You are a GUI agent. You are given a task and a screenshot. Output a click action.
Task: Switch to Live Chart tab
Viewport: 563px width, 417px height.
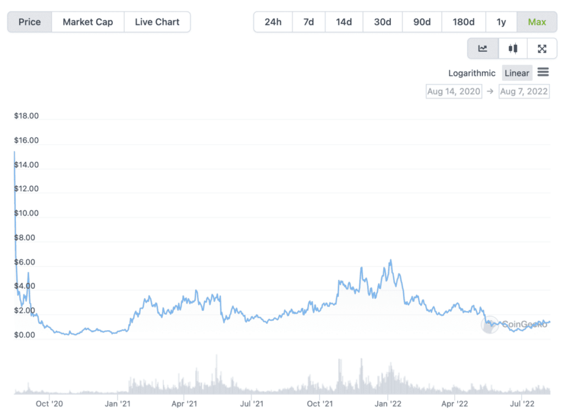pos(157,22)
